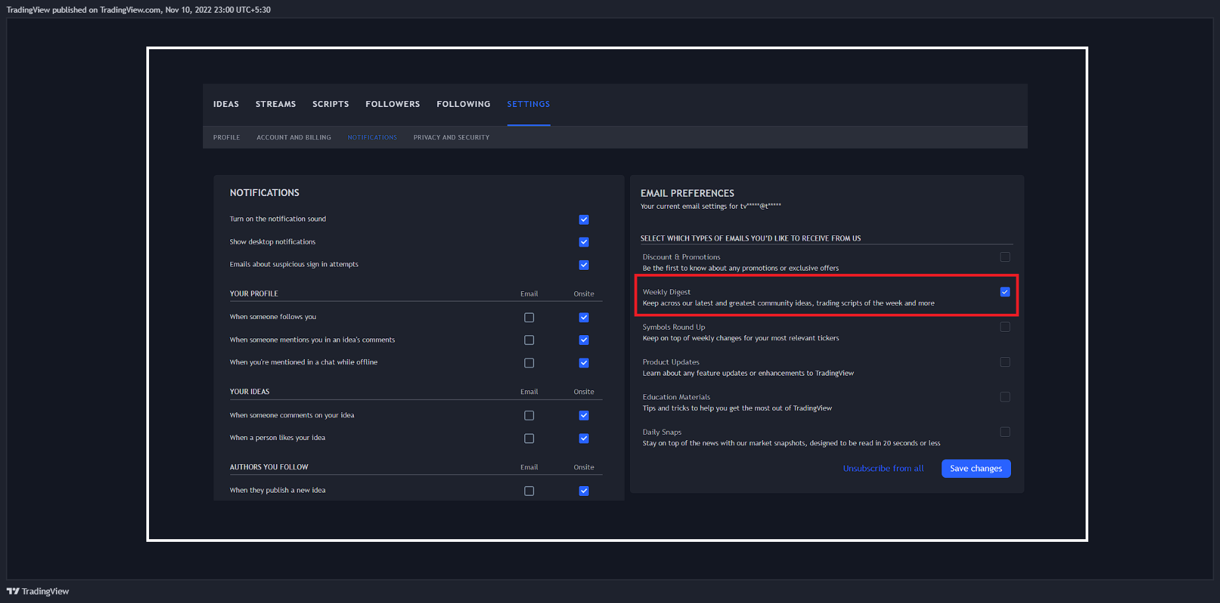Disable Onsite when person likes idea
The image size is (1220, 603).
click(x=583, y=438)
